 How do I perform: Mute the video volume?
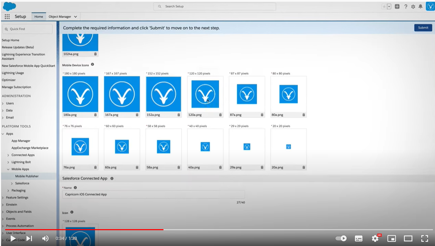[45, 238]
